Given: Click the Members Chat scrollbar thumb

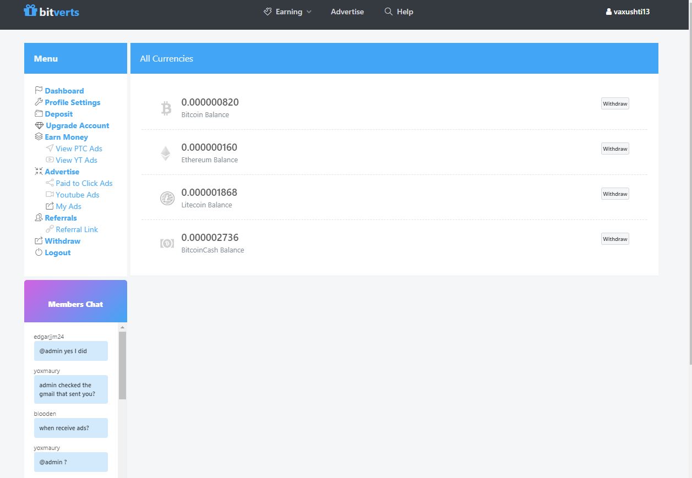Looking at the screenshot, I should tap(122, 365).
